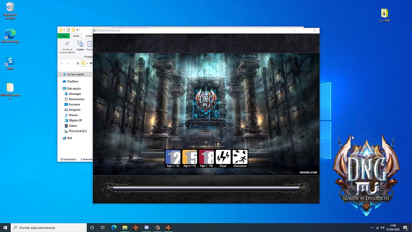Viewport: 412px width, 232px height.
Task: Click Anclar al Acceso rápido in Explorer ribbon
Action: [67, 47]
